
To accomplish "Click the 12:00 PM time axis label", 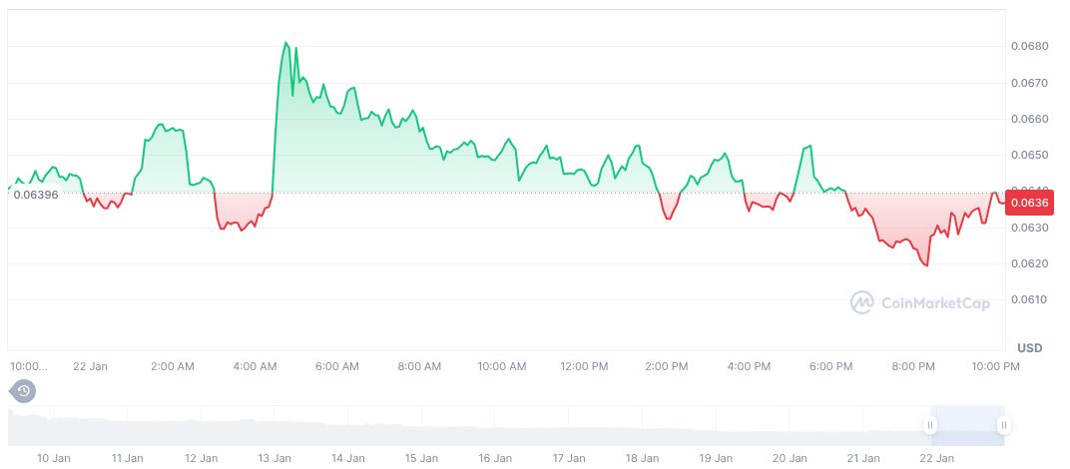I will pyautogui.click(x=584, y=366).
